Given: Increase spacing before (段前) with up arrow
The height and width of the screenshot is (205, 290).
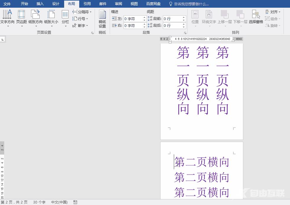Looking at the screenshot, I should tap(184, 17).
